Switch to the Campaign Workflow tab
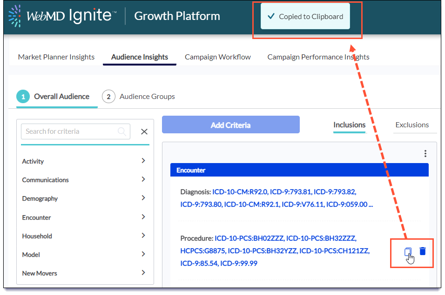Viewport: 445px width, 295px height. [217, 57]
